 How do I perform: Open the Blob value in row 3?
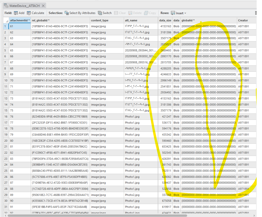tap(176, 38)
